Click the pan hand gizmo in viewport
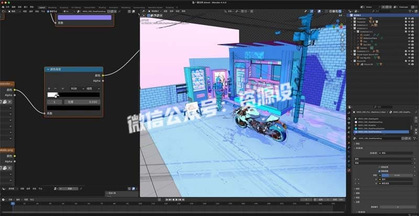The height and width of the screenshot is (216, 419). (x=343, y=40)
